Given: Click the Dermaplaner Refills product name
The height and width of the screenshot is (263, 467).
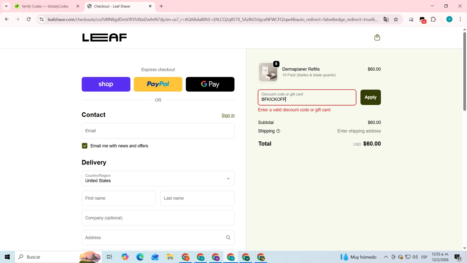Looking at the screenshot, I should pyautogui.click(x=301, y=69).
